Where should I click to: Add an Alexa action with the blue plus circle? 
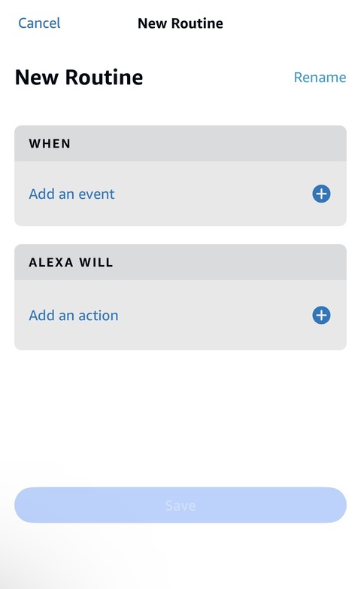coord(321,315)
